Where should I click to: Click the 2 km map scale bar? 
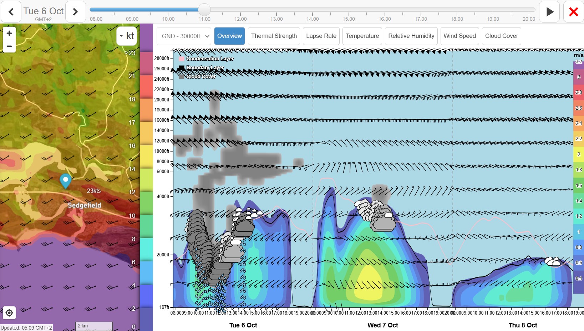94,326
